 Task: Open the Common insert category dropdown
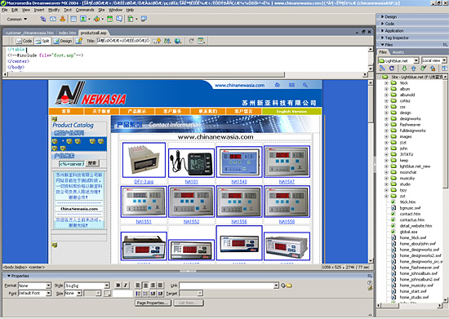17,19
